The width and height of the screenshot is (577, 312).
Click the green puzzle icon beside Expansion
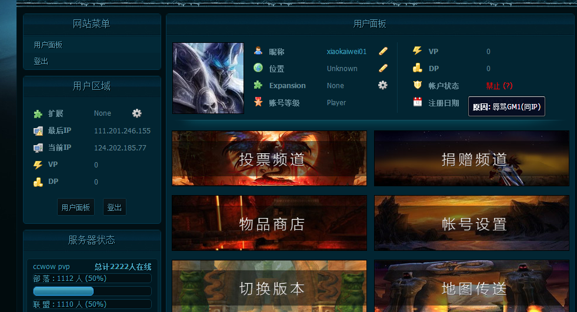(258, 85)
